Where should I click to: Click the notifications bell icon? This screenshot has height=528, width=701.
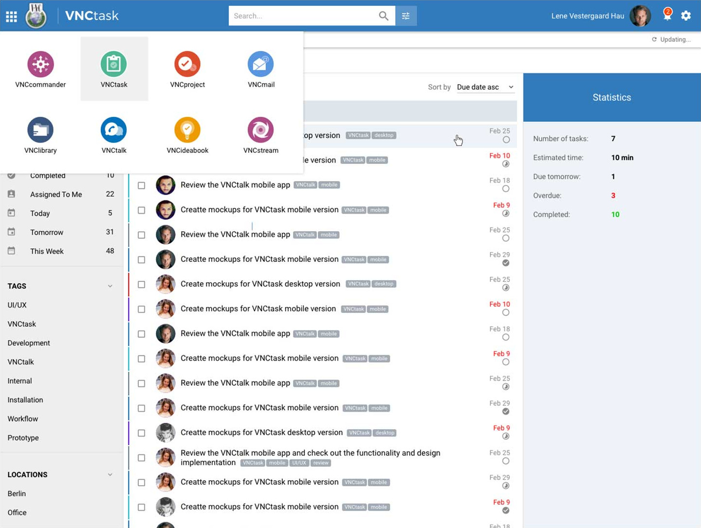(667, 16)
